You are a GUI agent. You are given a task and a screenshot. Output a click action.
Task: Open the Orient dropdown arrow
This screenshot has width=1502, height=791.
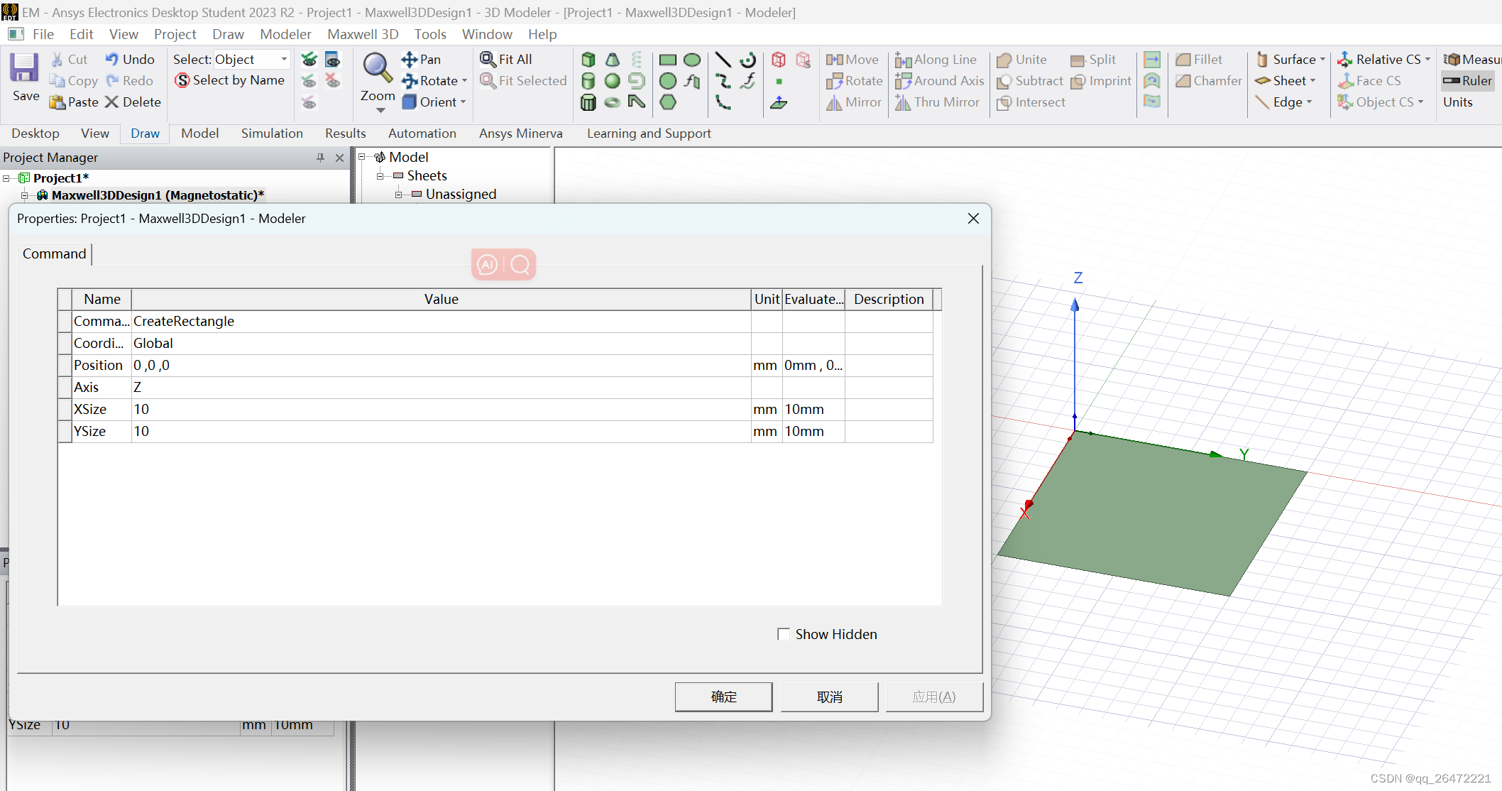(x=464, y=102)
